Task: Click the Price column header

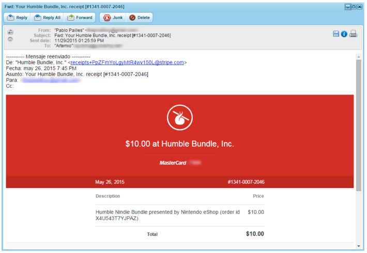Action: point(258,196)
